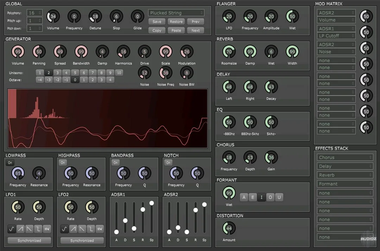Select the sine waveform icon in LFO2

pyautogui.click(x=64, y=229)
